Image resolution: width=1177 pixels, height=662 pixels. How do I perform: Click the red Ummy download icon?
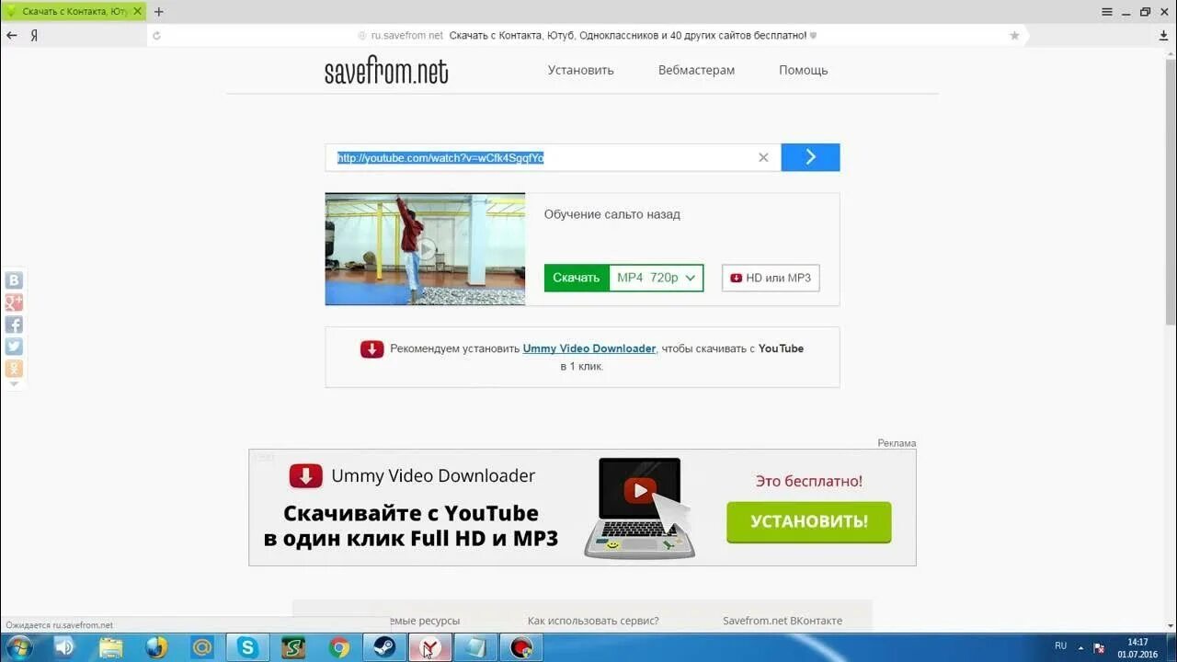pyautogui.click(x=371, y=348)
